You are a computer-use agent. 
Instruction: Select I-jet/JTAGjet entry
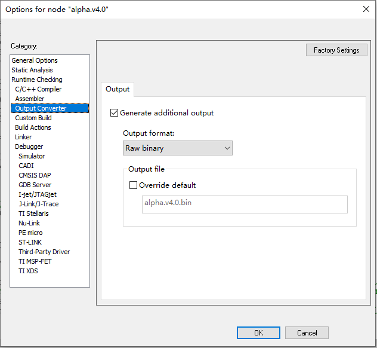[38, 194]
